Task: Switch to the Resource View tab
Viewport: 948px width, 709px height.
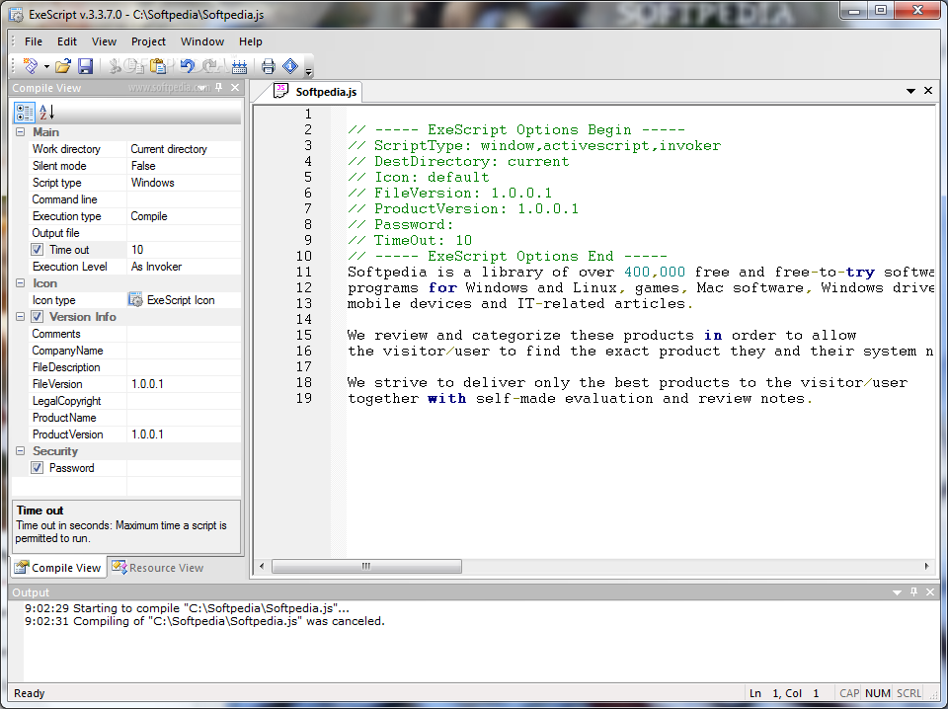Action: click(158, 568)
